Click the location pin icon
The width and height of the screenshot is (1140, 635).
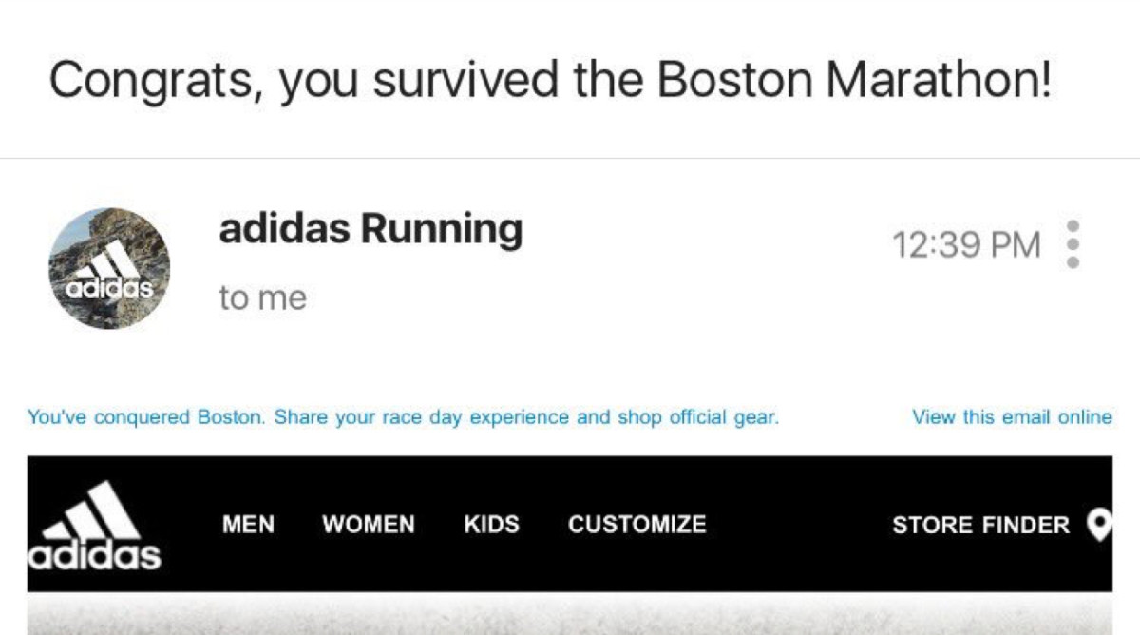pos(1098,524)
